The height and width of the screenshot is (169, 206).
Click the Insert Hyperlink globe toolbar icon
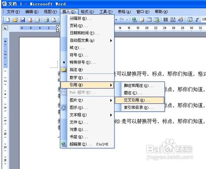click(134, 20)
